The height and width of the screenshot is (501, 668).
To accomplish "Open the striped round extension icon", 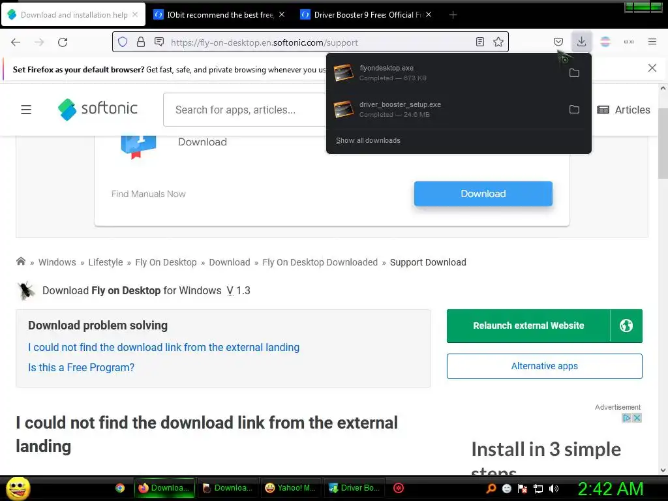I will point(605,42).
